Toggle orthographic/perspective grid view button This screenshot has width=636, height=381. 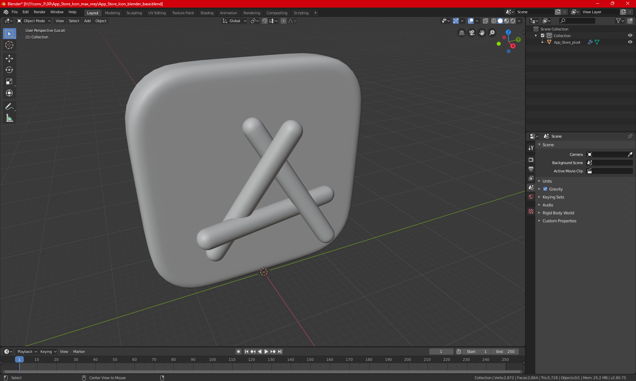coord(461,33)
